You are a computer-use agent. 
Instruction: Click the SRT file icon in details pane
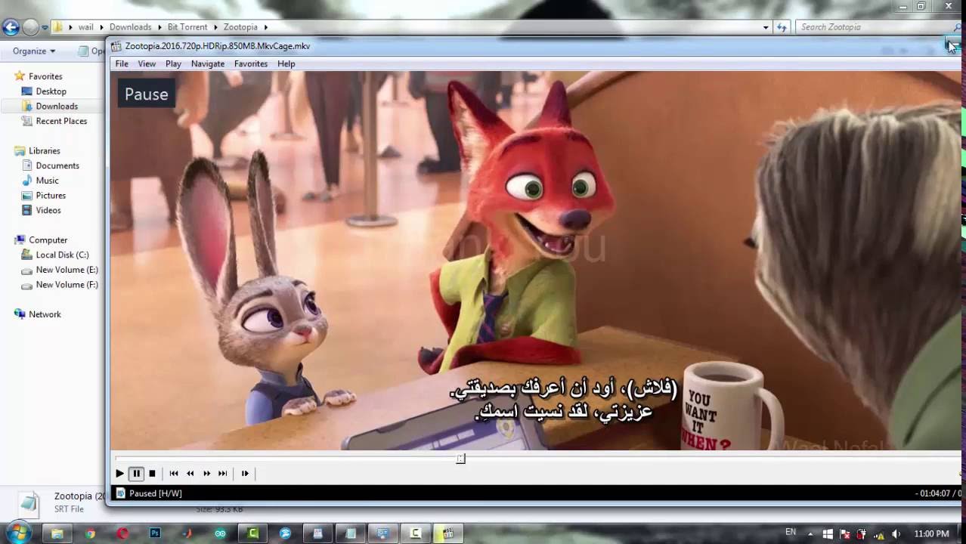(29, 503)
